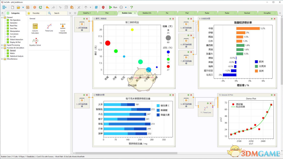The height and width of the screenshot is (159, 283).
Task: Click the Run button
Action: click(113, 7)
